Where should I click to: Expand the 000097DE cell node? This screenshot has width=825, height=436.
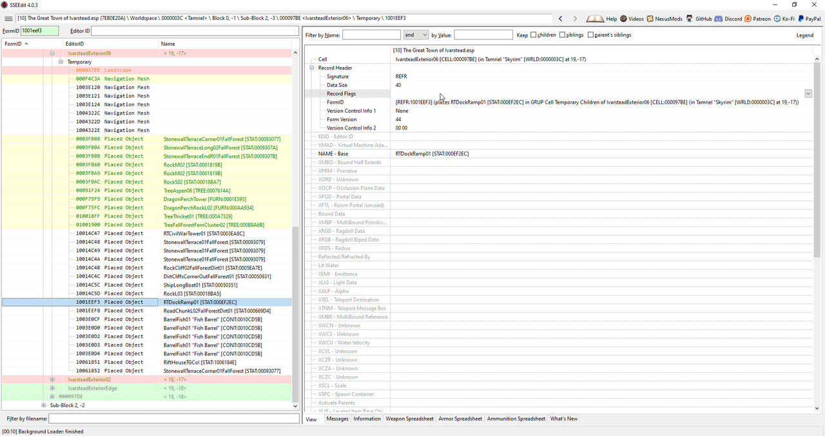click(52, 397)
